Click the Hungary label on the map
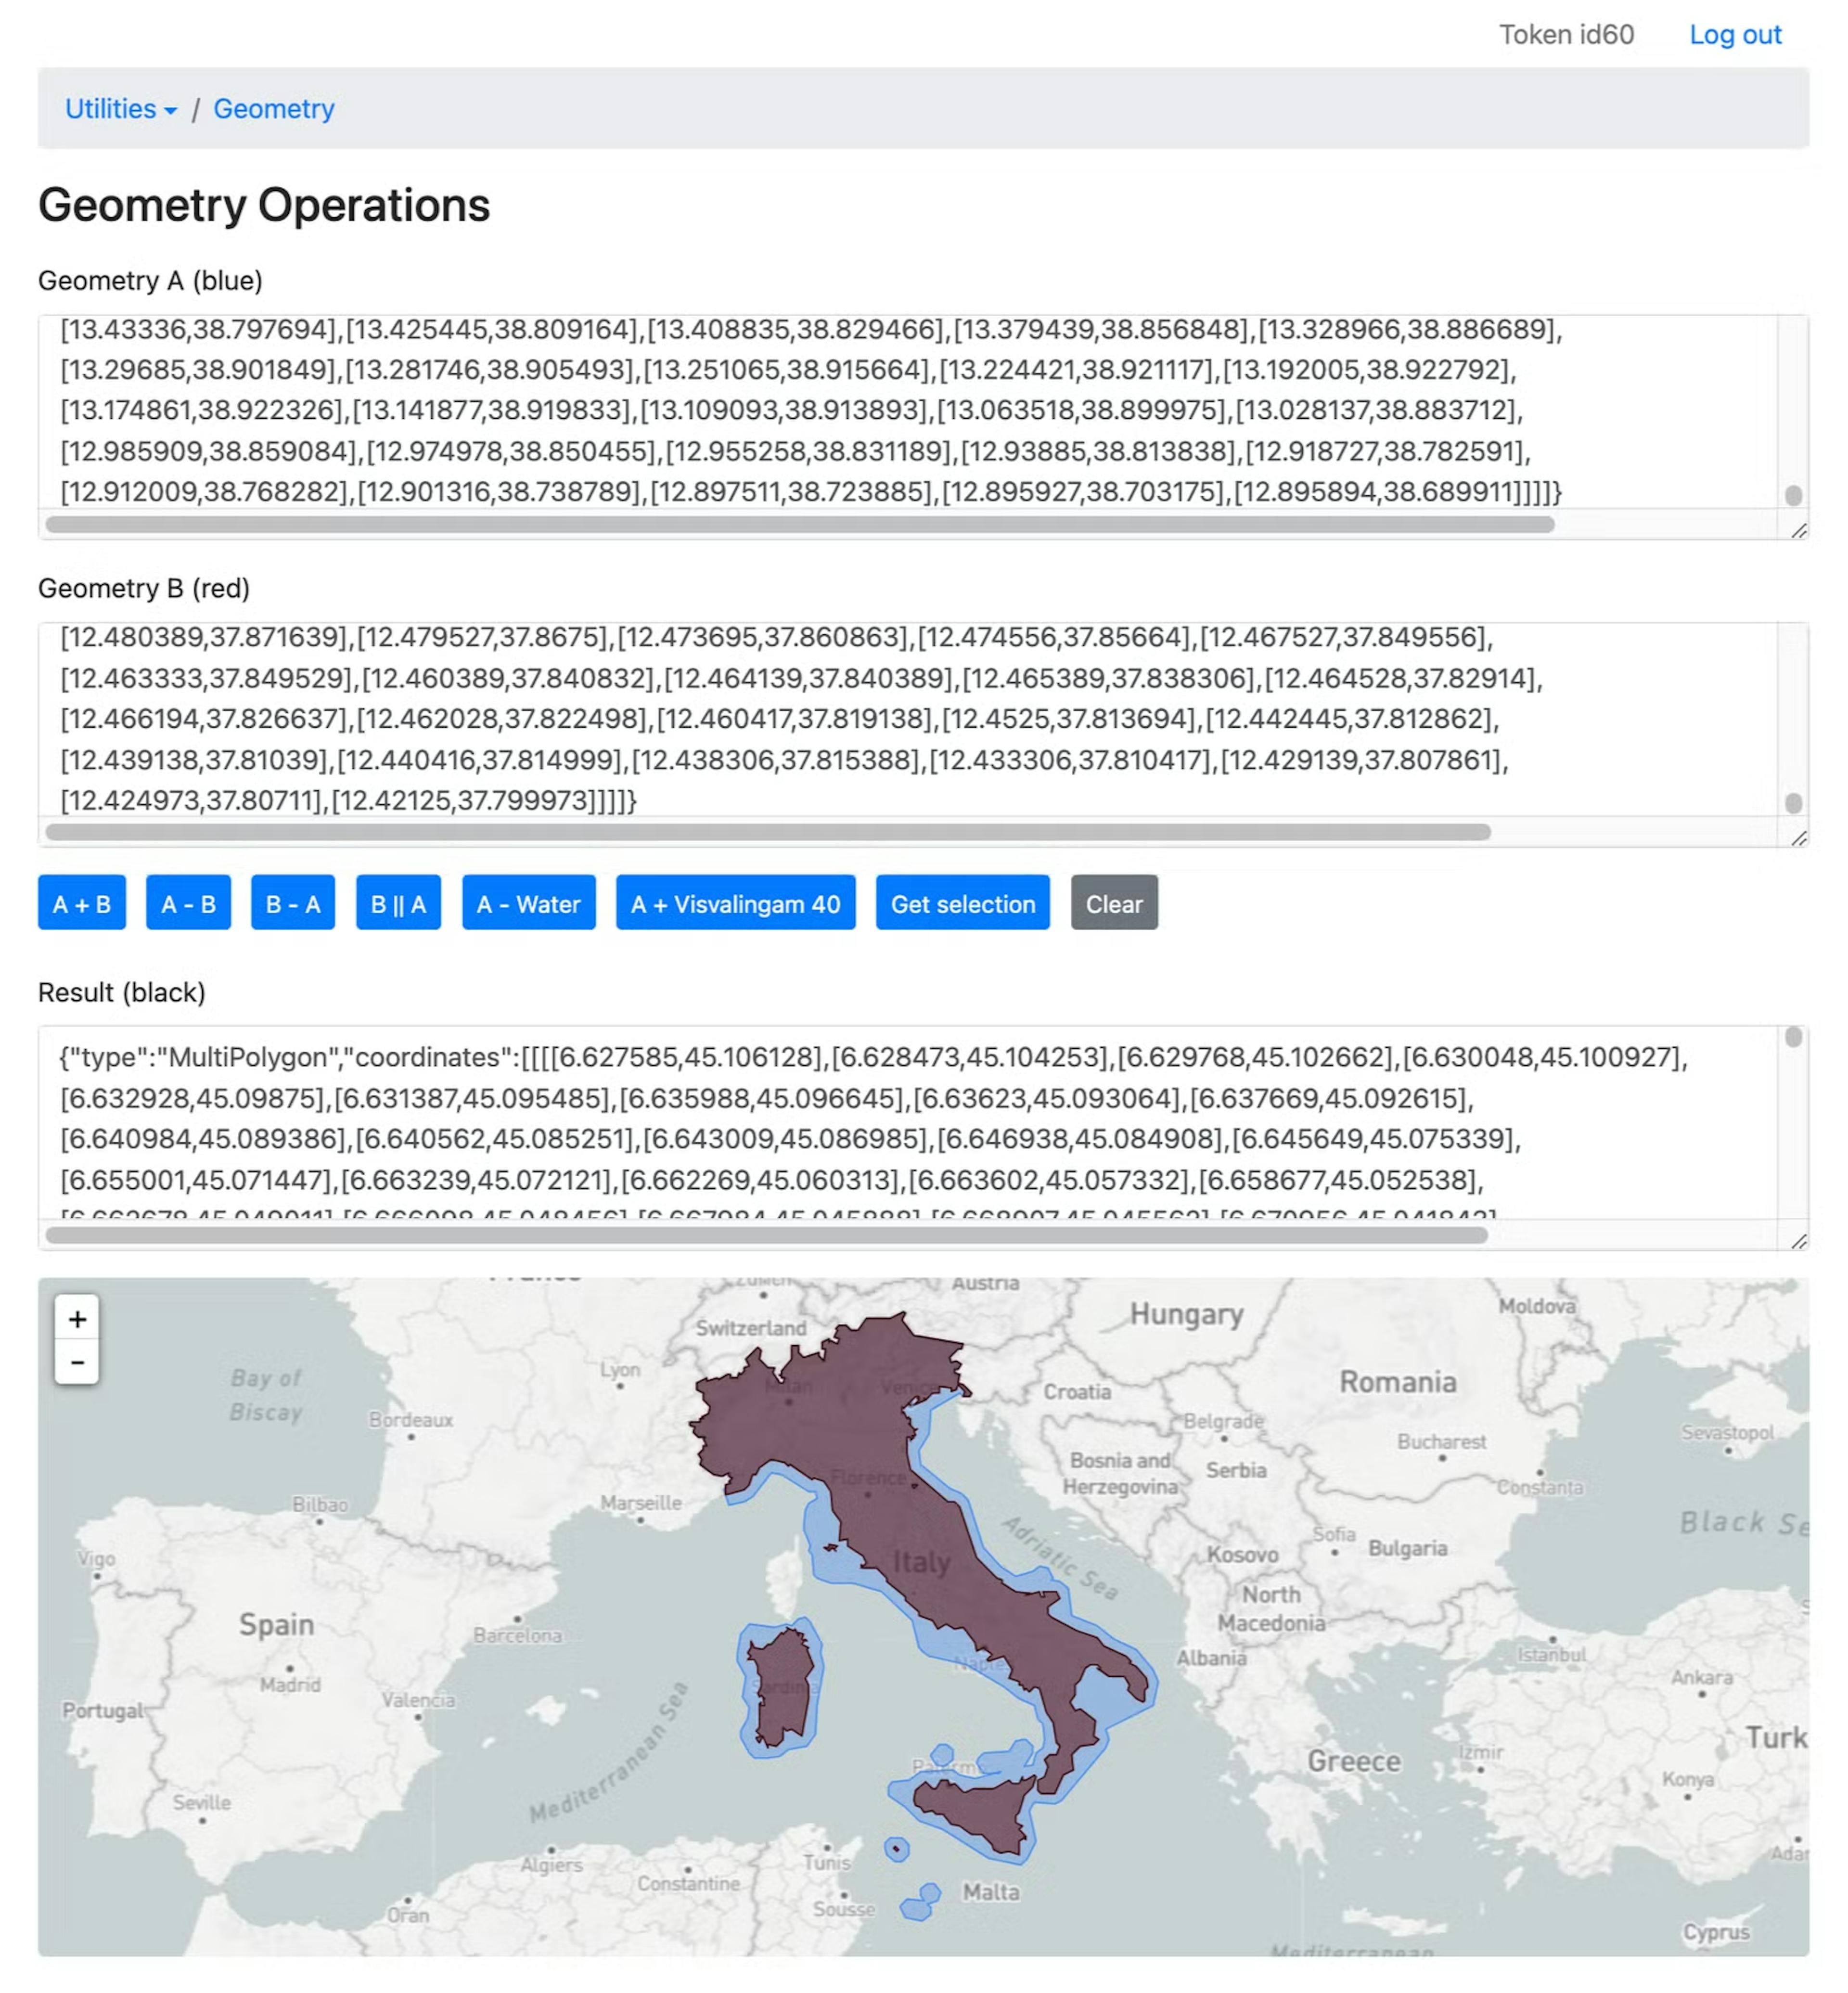This screenshot has width=1848, height=1993. [1186, 1314]
